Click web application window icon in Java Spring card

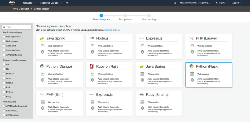coord(43,46)
